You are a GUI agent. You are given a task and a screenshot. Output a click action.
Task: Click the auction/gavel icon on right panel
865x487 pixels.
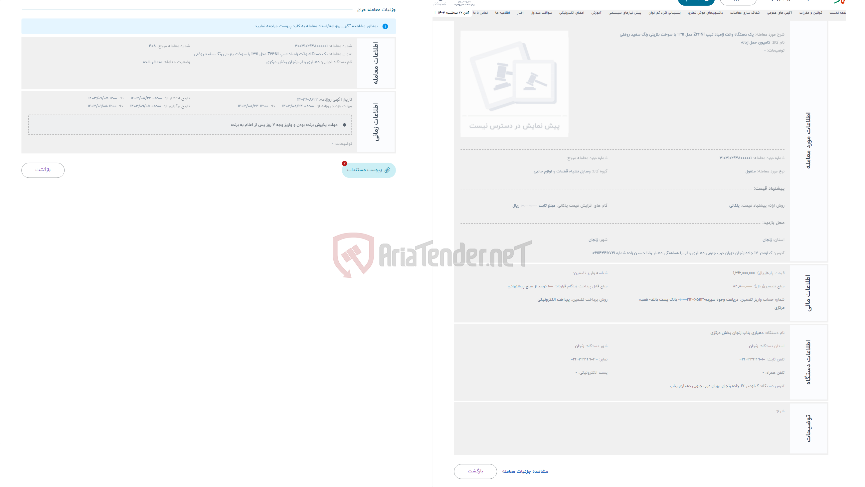tap(514, 83)
